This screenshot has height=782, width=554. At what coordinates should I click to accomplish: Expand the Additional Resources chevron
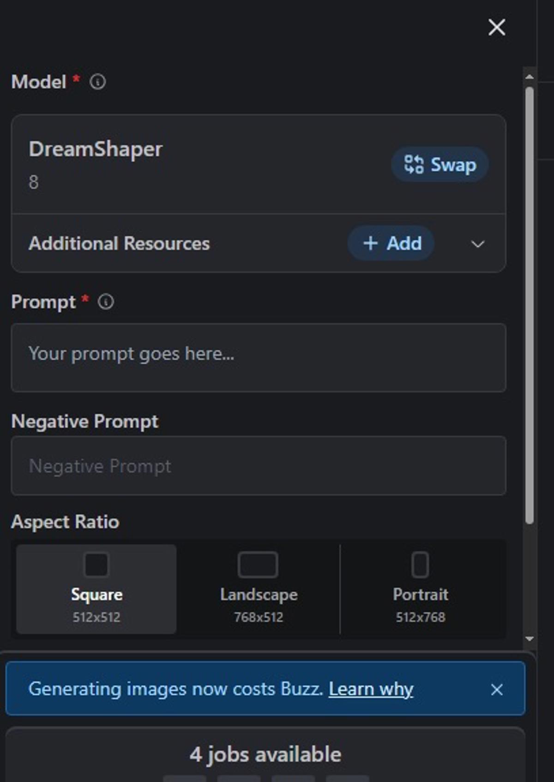tap(478, 244)
